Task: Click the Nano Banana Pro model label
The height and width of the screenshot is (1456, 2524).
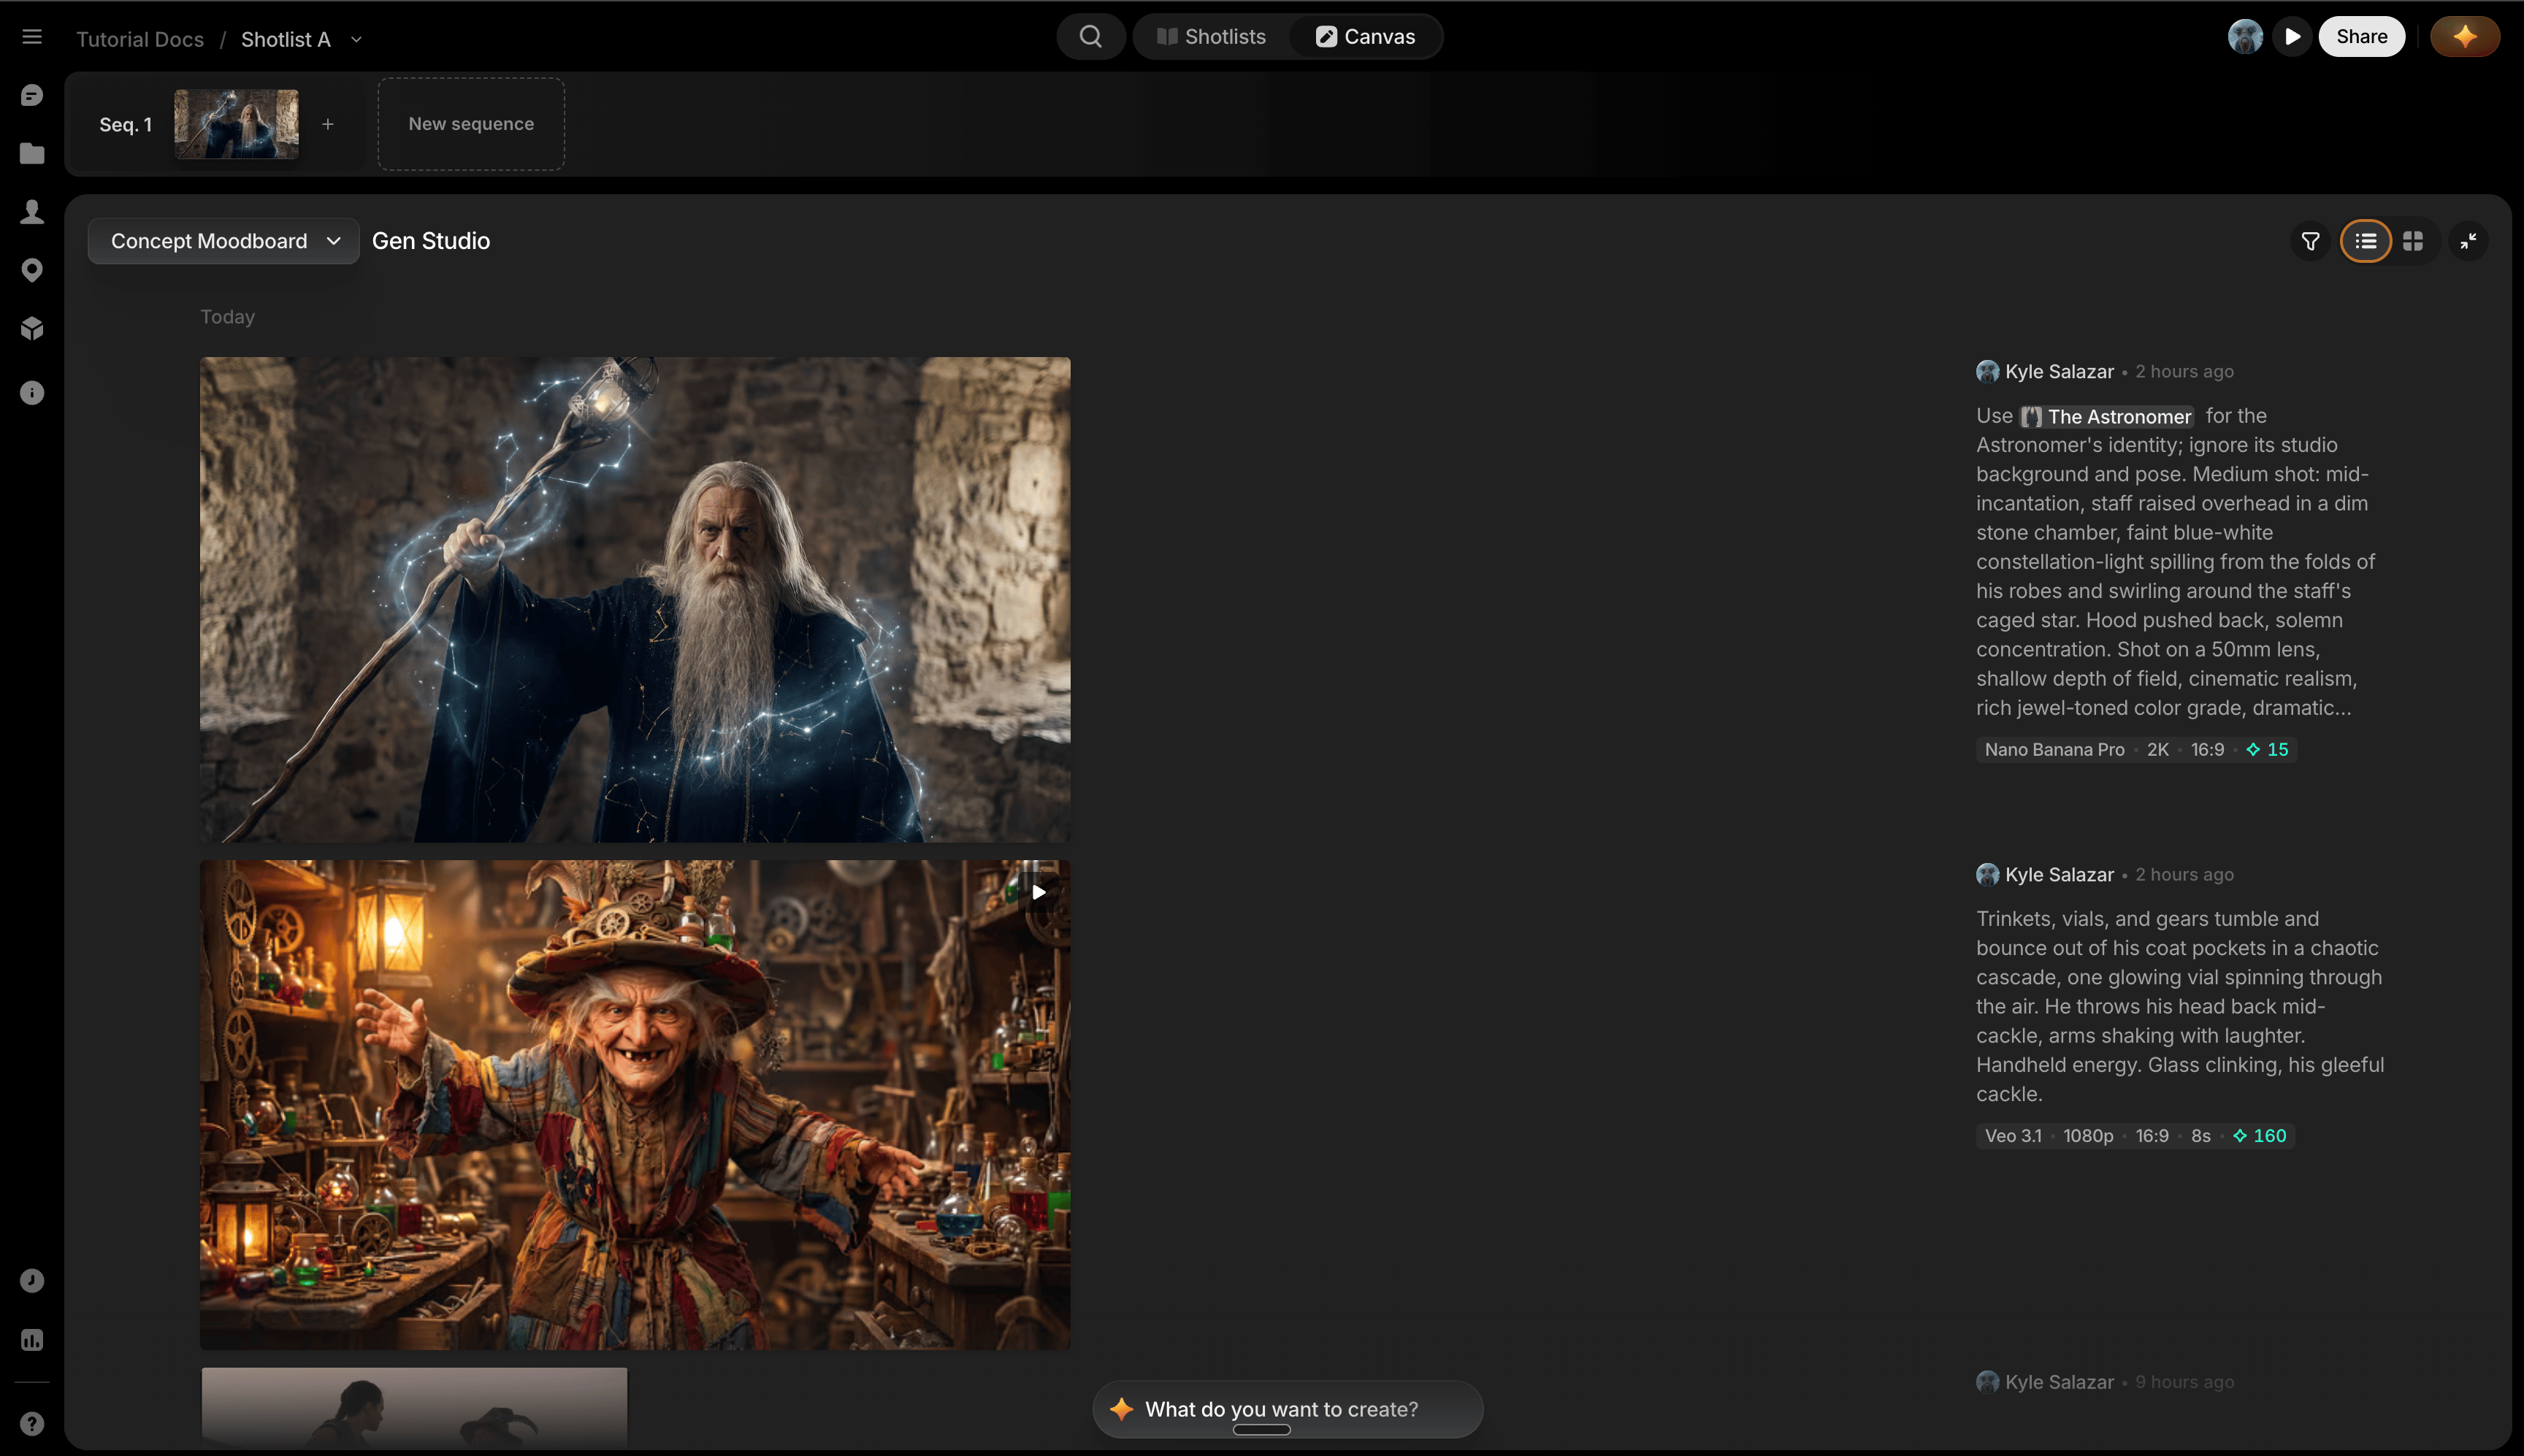Action: click(x=2054, y=750)
